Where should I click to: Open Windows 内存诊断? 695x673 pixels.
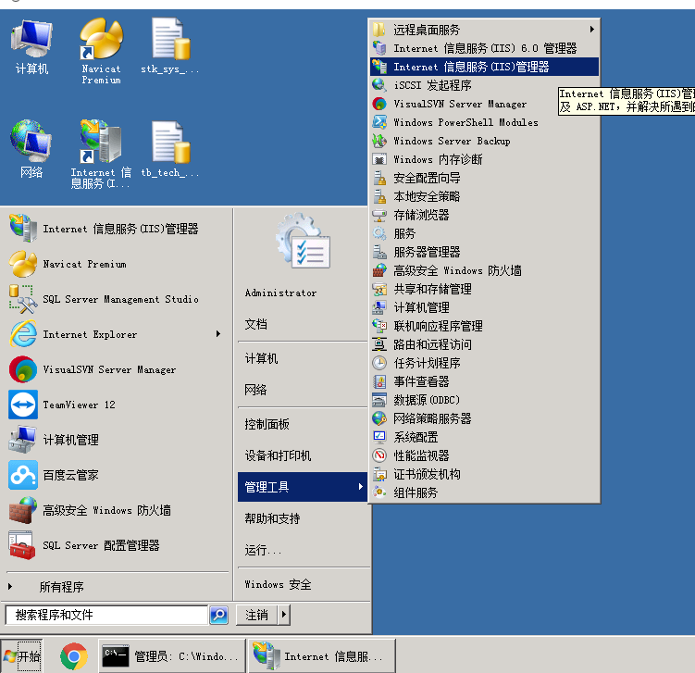(484, 159)
